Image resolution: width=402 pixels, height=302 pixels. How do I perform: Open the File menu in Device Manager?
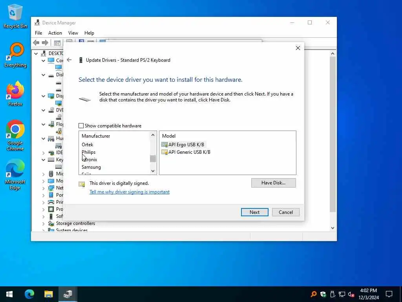click(38, 33)
